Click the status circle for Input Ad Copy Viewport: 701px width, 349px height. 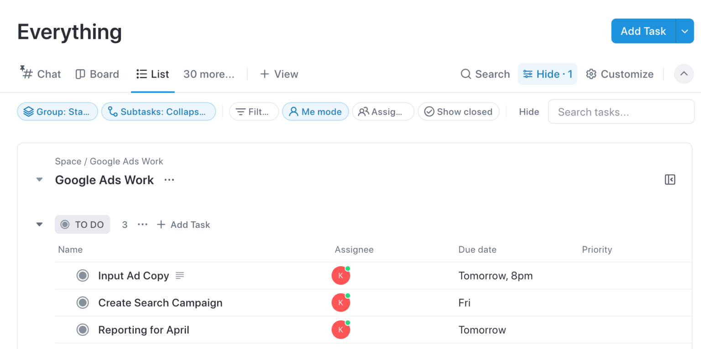point(83,275)
